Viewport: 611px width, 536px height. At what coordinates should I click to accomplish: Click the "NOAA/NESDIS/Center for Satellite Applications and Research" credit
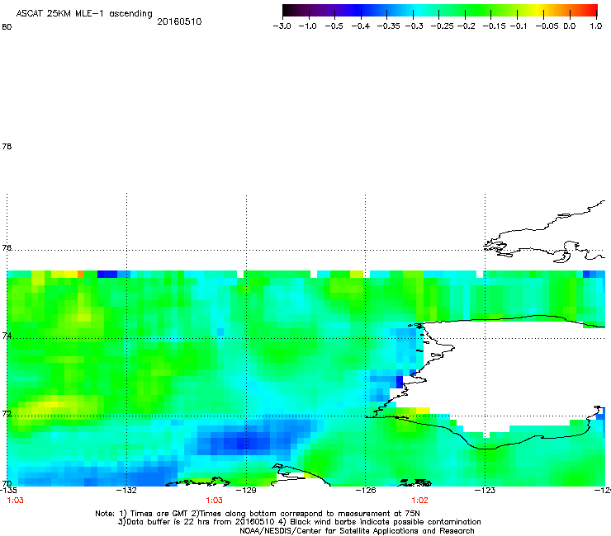pyautogui.click(x=357, y=531)
